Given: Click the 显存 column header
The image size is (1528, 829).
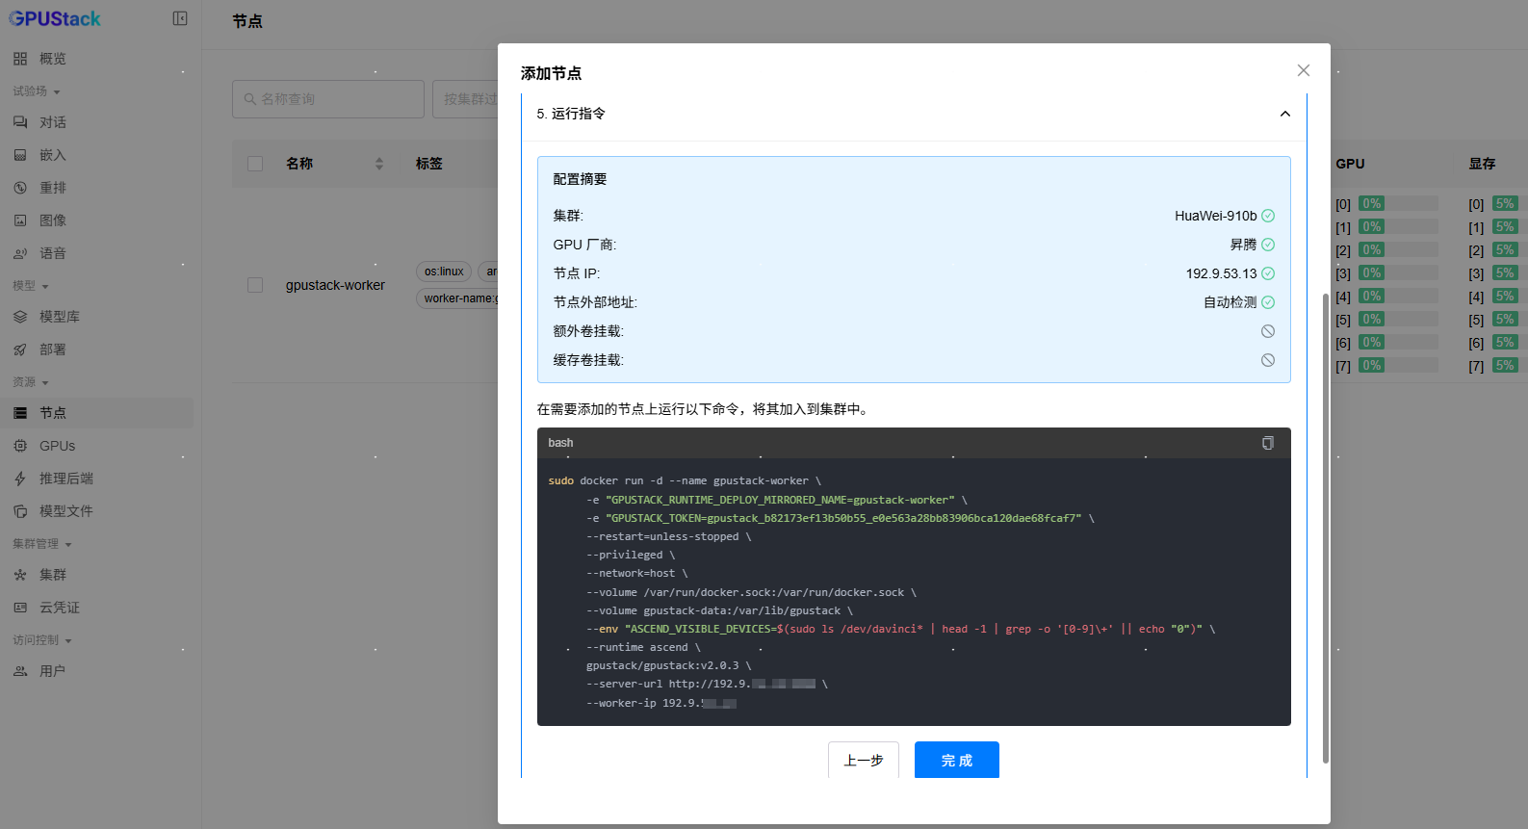Looking at the screenshot, I should pyautogui.click(x=1482, y=164).
